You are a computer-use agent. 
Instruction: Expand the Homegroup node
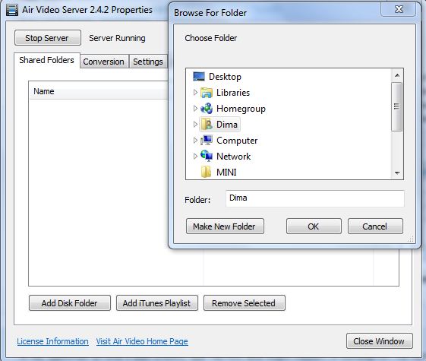(195, 109)
